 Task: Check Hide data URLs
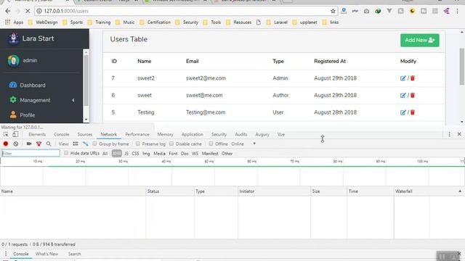[66, 153]
